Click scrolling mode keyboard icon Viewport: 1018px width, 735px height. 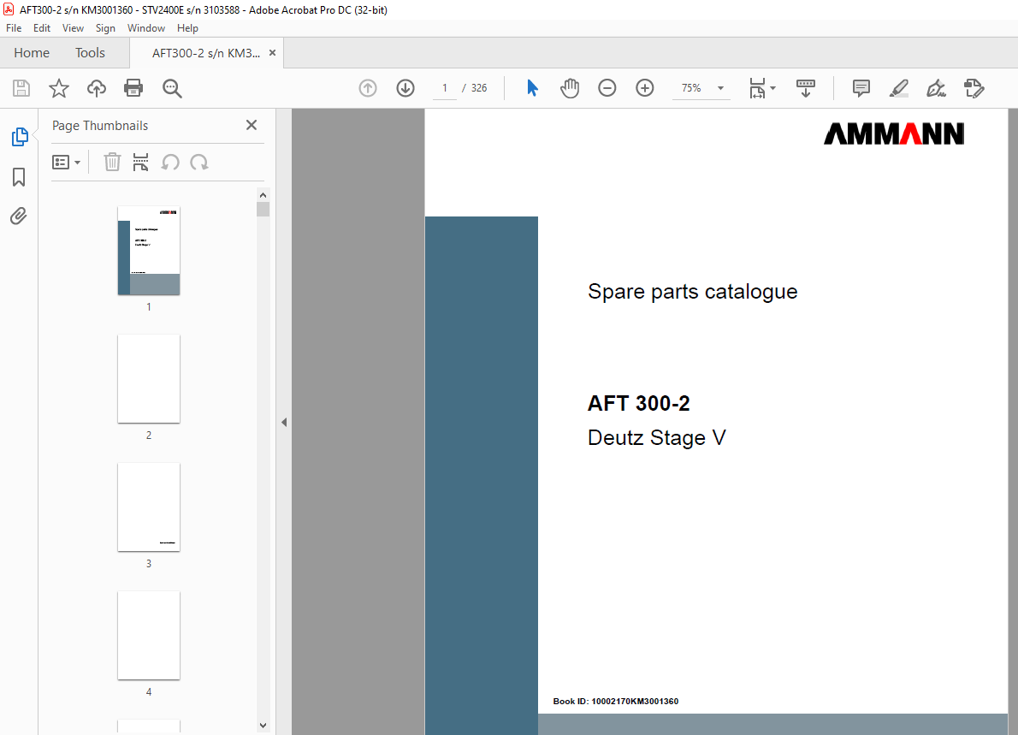pos(806,88)
